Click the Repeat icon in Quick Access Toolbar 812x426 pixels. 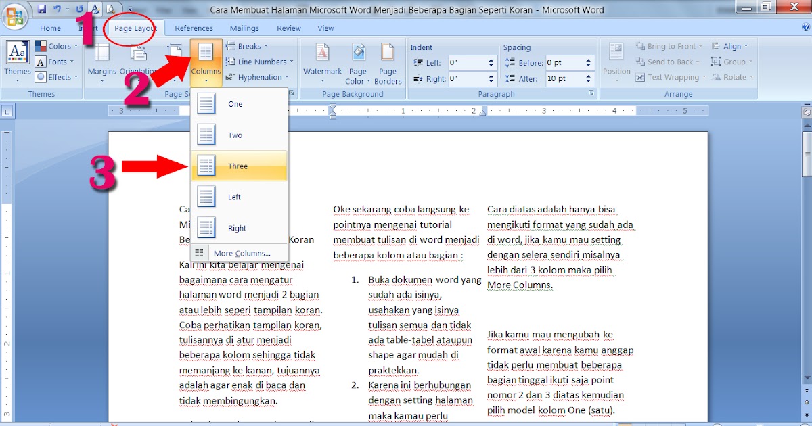(x=81, y=9)
